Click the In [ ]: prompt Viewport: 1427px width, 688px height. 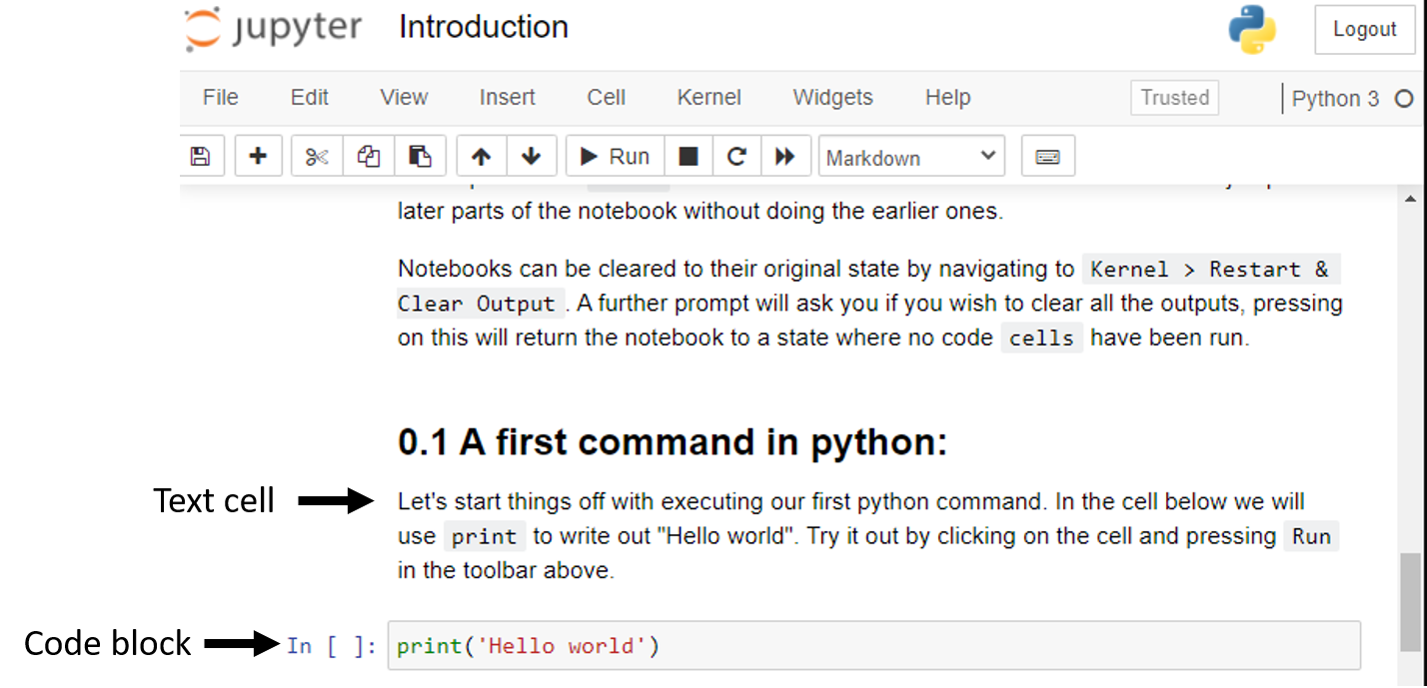332,646
